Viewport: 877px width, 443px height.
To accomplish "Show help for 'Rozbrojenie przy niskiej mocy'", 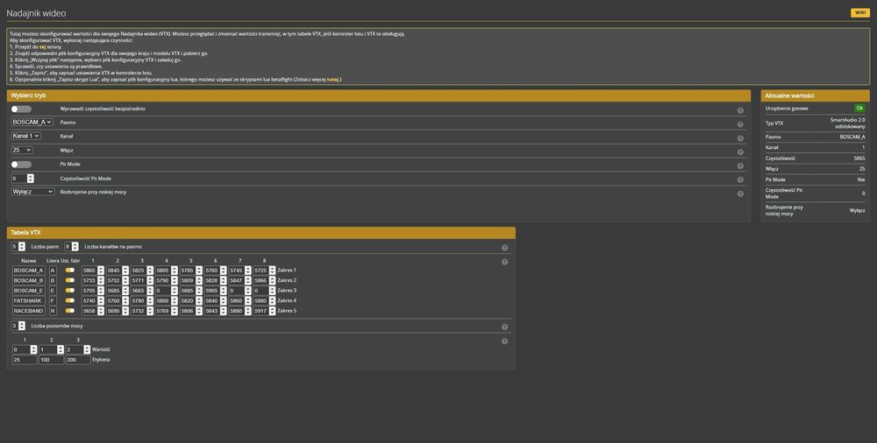I will (x=740, y=193).
